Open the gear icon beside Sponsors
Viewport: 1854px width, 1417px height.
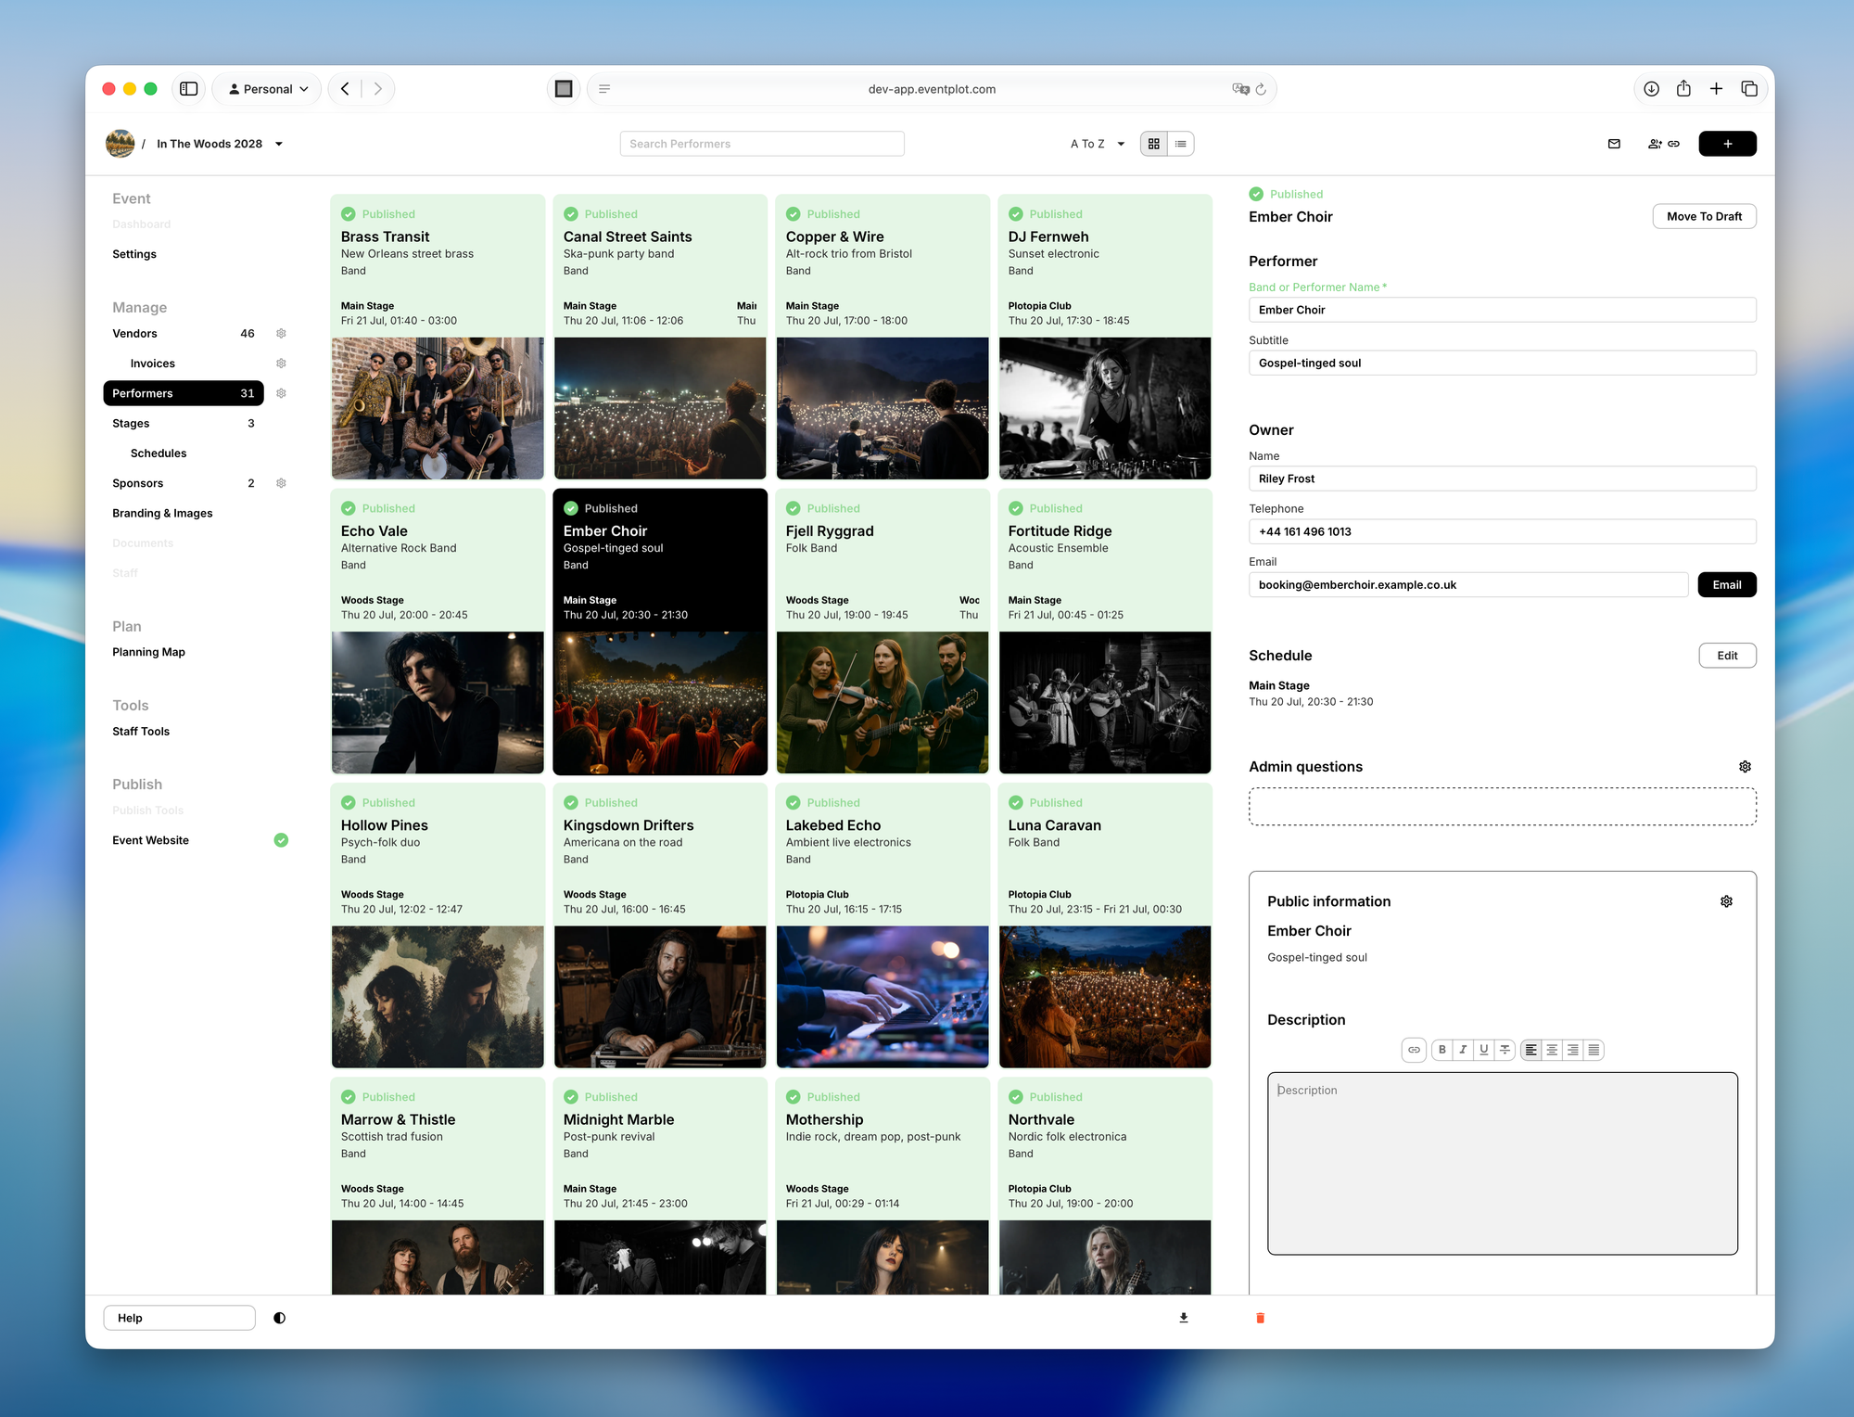pos(281,483)
